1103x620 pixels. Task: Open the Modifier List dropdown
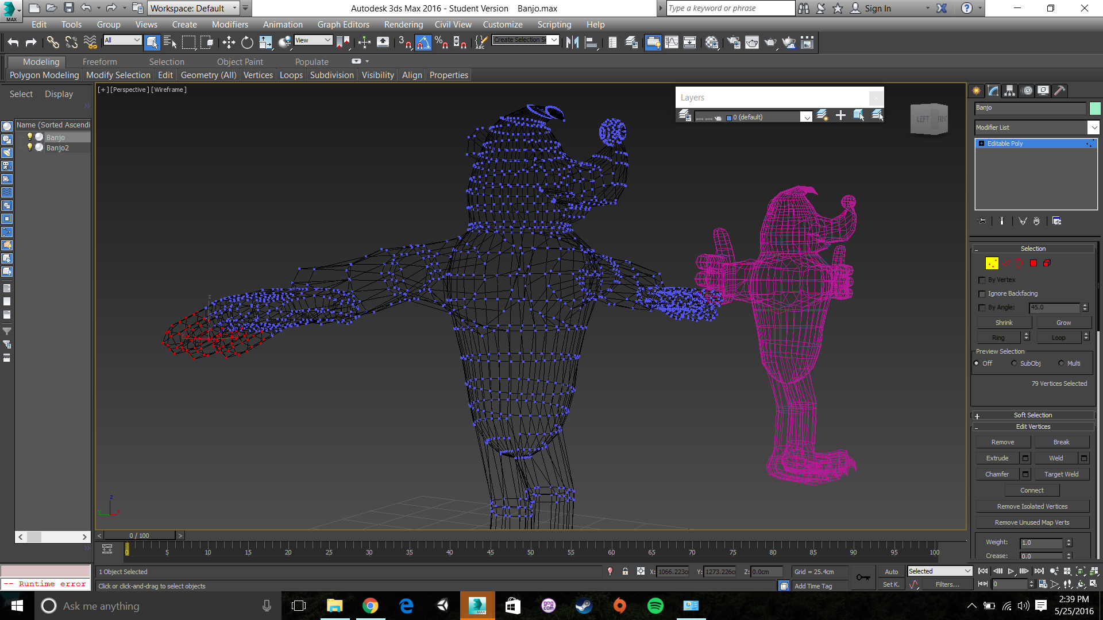click(1093, 127)
